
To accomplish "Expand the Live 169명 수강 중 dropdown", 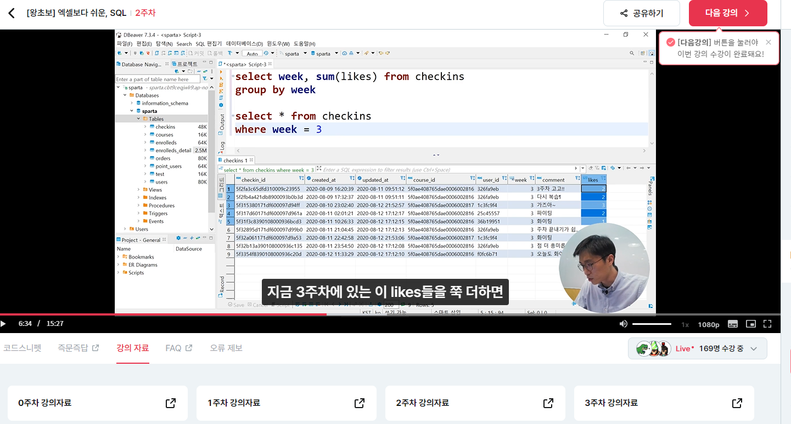I will (x=697, y=348).
